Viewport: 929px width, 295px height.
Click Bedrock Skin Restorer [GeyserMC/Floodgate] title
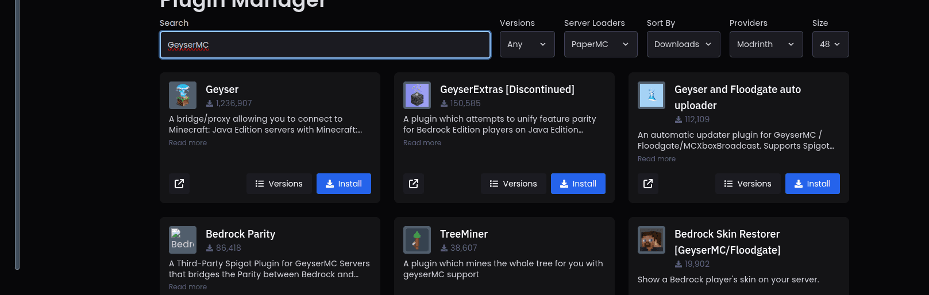727,242
